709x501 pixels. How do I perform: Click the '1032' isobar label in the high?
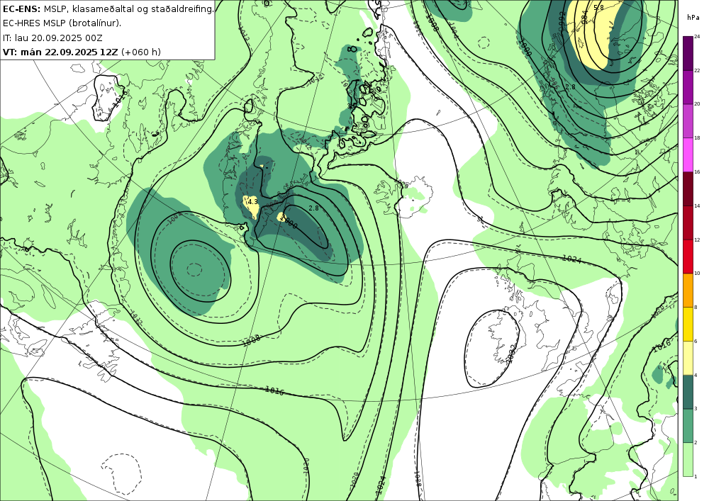tap(512, 354)
